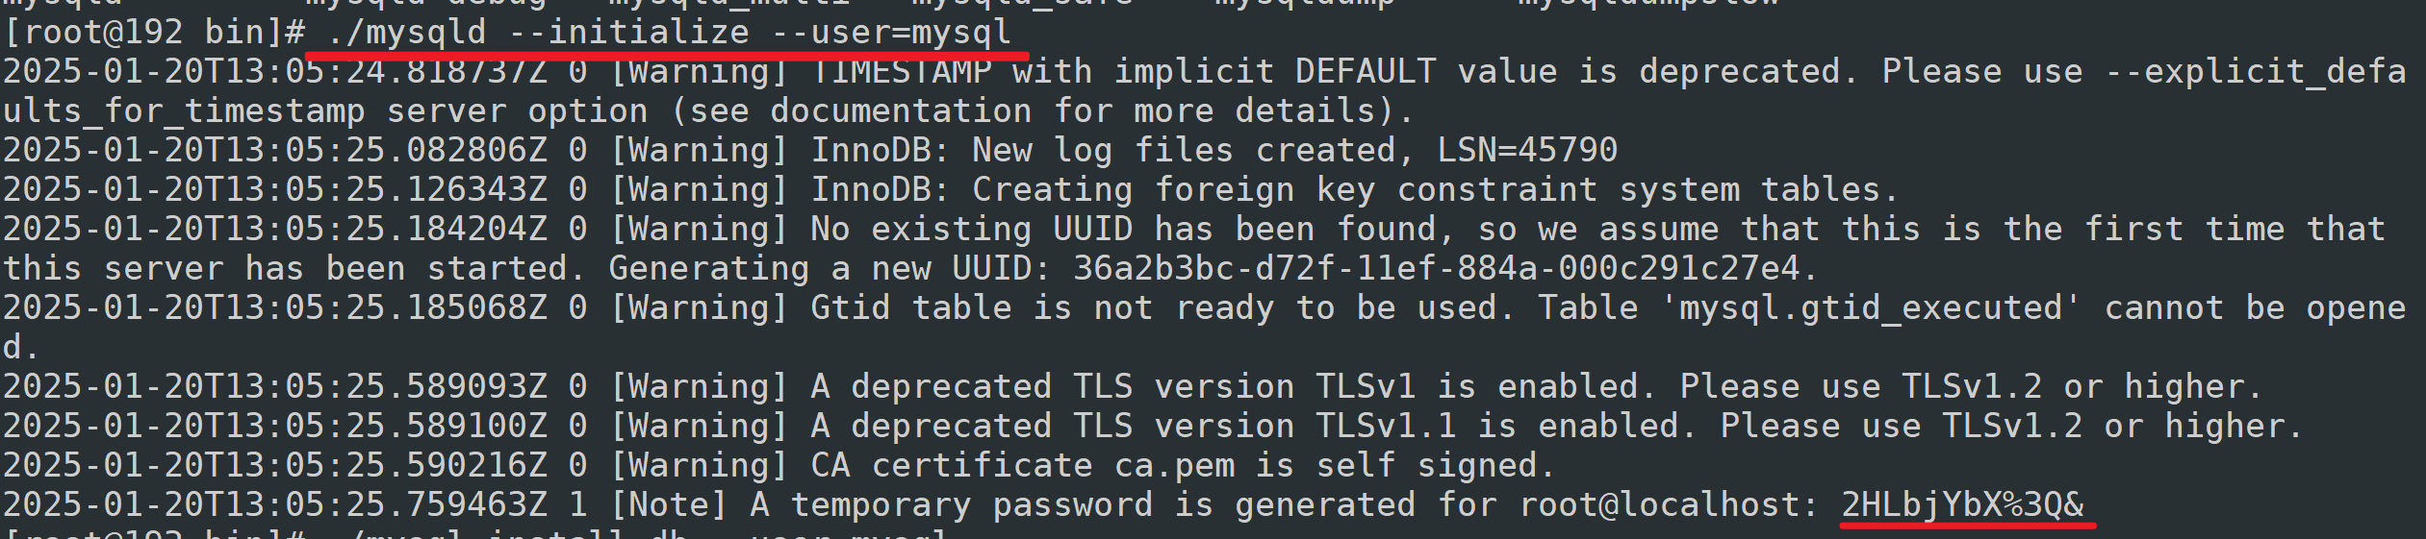Click the generated UUID 36a2b3bc-d72f-11ef-884a-000c291c27e4

click(1435, 269)
